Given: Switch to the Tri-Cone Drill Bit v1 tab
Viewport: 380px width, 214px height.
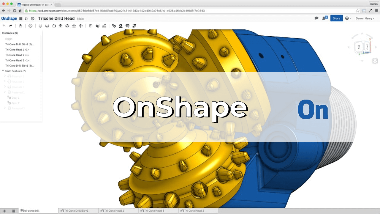Looking at the screenshot, I should tap(78, 211).
